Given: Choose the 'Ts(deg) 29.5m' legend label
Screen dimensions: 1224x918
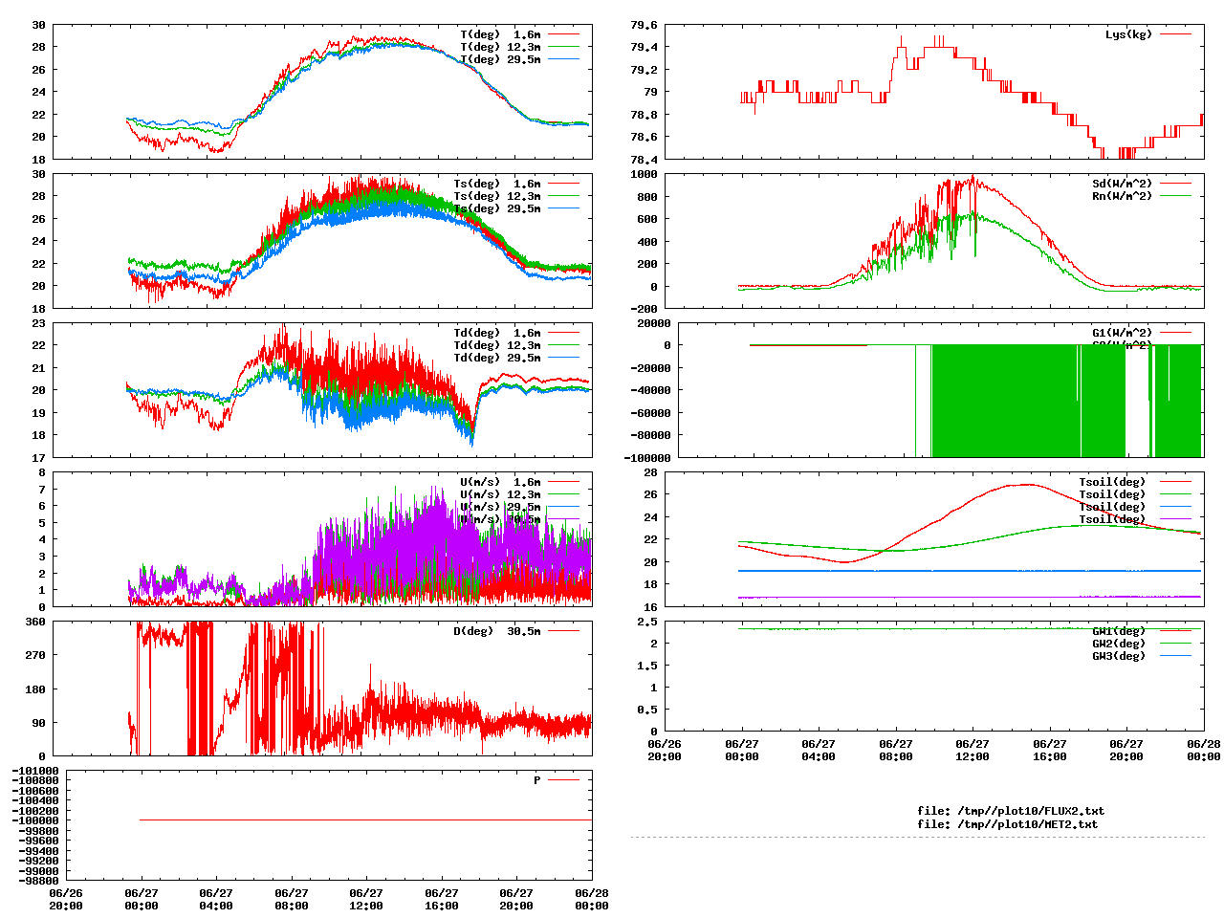Looking at the screenshot, I should point(496,208).
